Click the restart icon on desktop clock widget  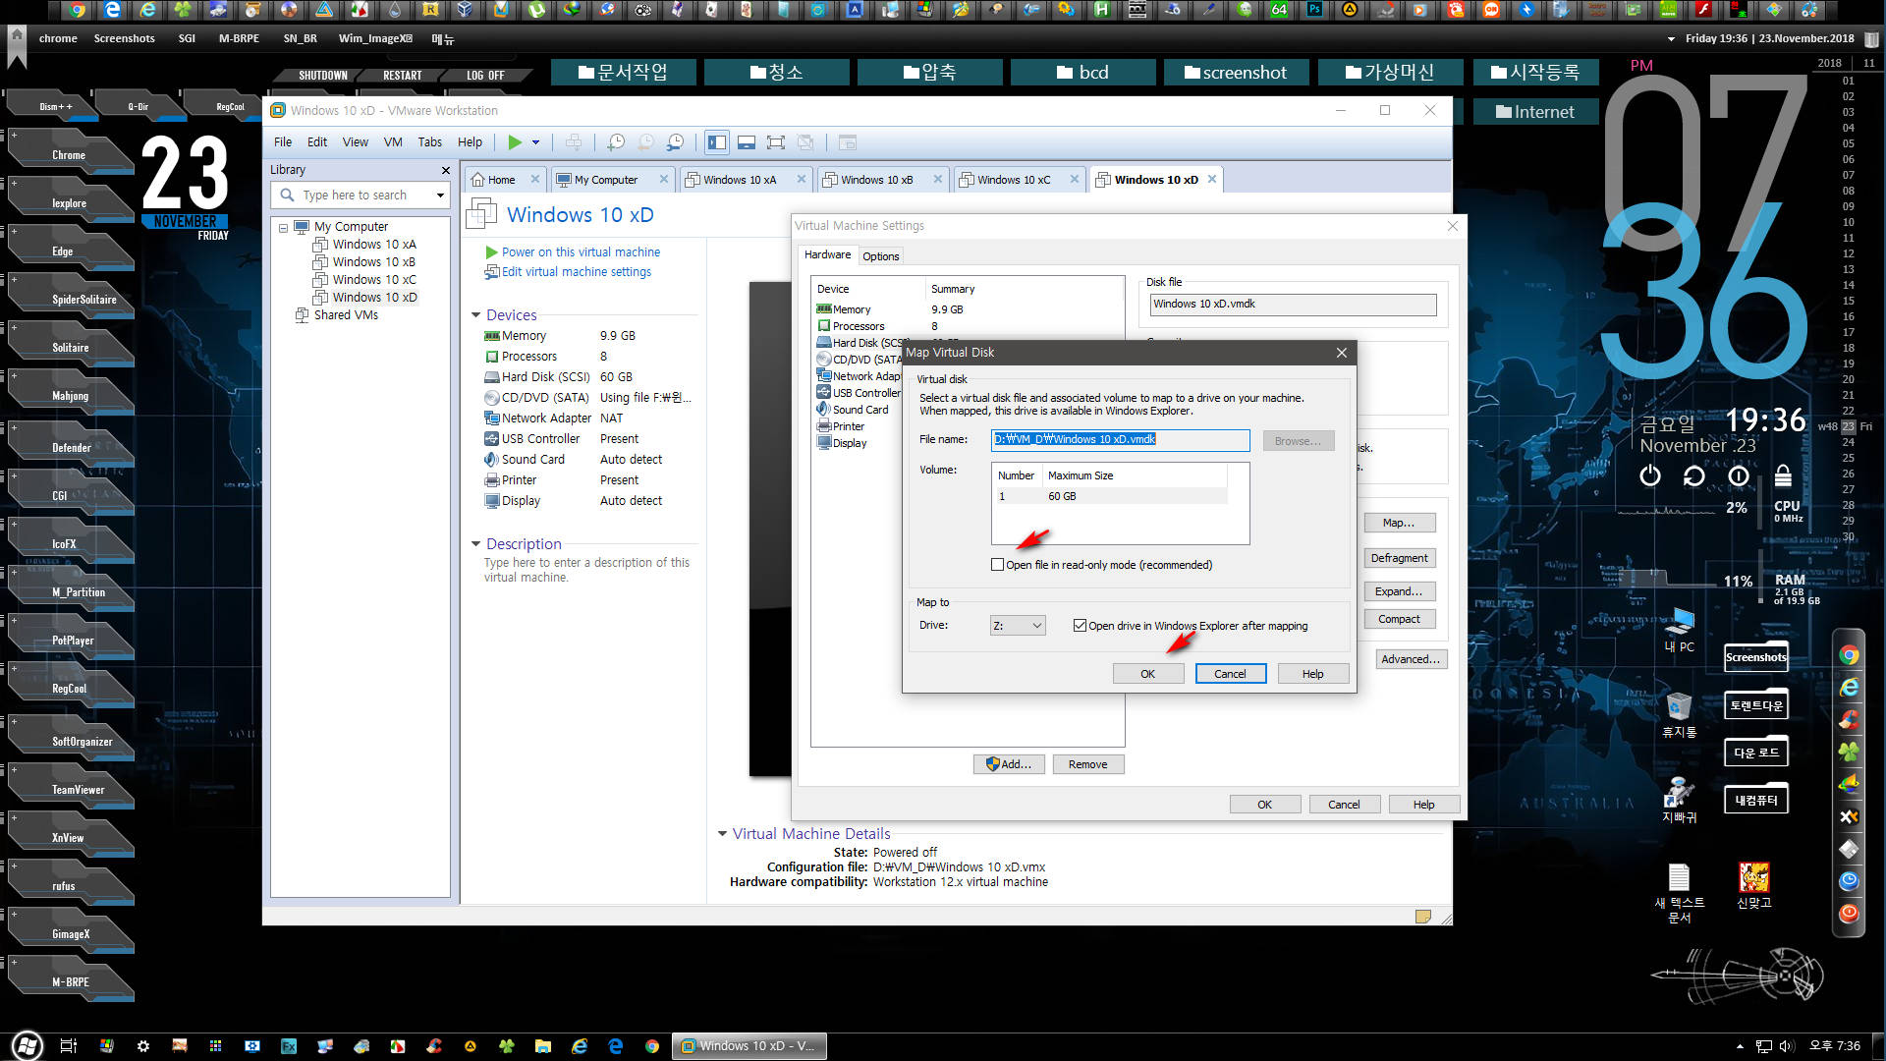[x=1694, y=476]
